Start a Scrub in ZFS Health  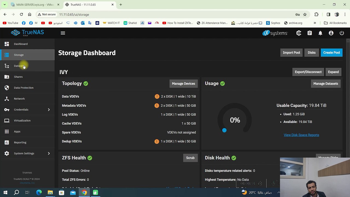pos(190,158)
